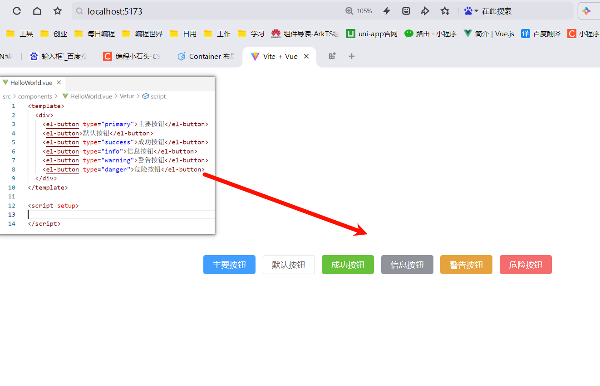Viewport: 600px width, 386px height.
Task: Click the 危险按钮 red button
Action: click(x=526, y=265)
